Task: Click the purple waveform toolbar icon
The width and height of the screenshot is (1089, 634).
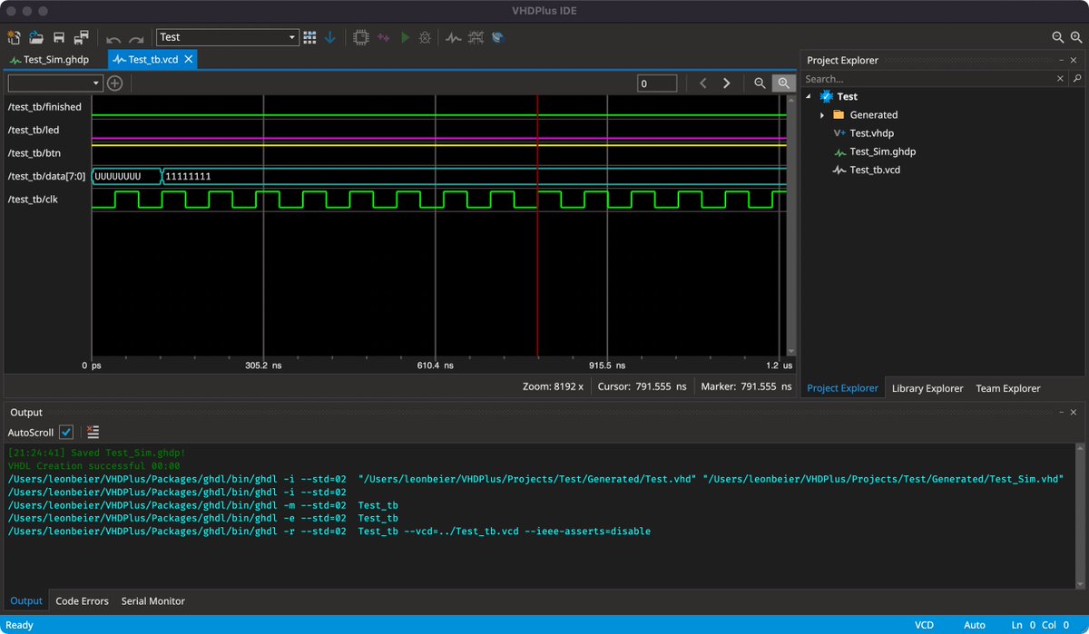Action: (x=384, y=37)
